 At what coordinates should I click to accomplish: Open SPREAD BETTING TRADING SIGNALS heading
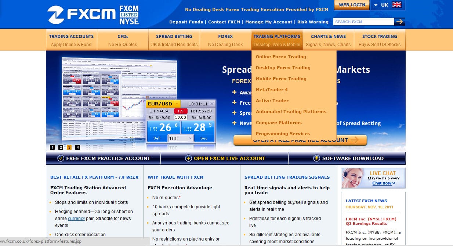point(287,177)
